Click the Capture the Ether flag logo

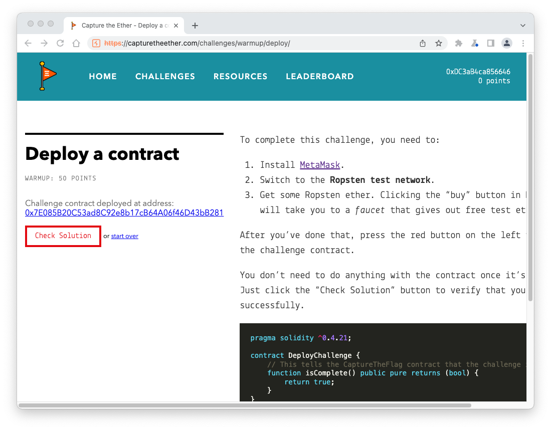point(48,76)
